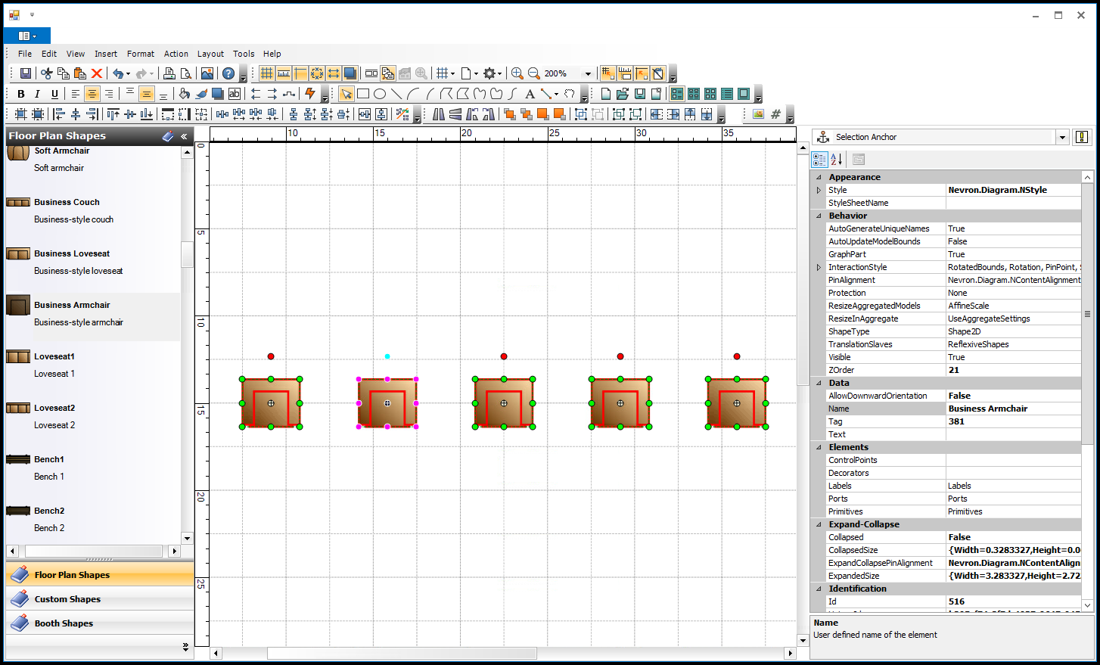Toggle Bold formatting

point(21,94)
